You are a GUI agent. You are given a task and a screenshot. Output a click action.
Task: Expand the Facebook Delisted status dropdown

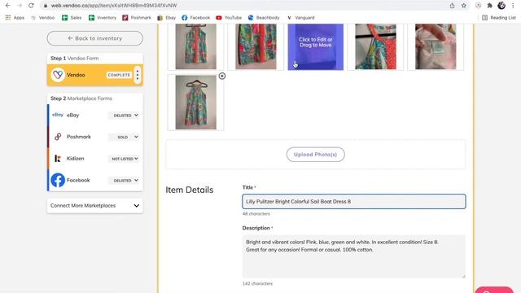pyautogui.click(x=125, y=181)
